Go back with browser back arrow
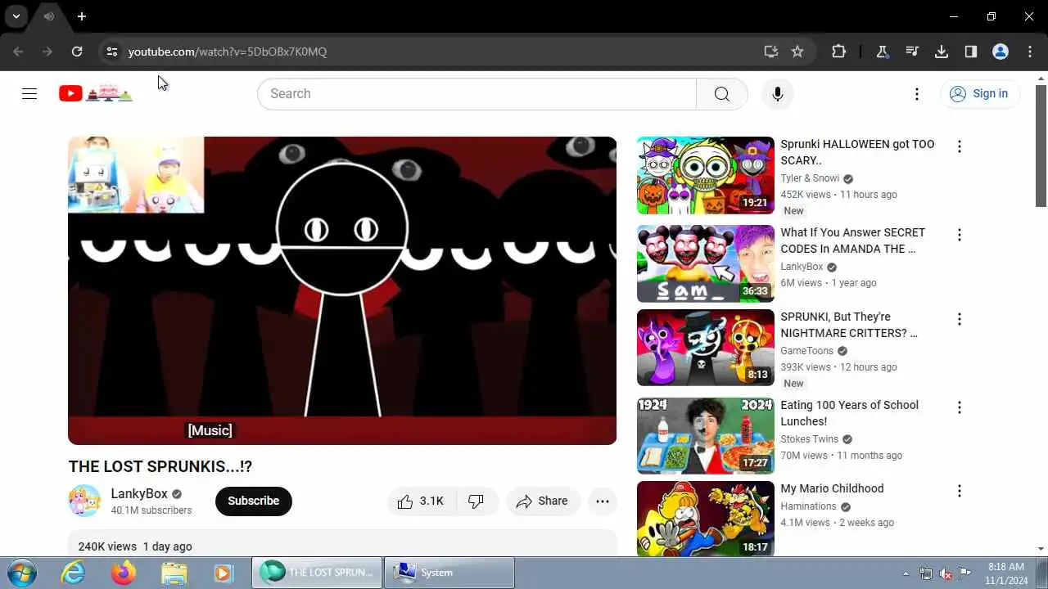Screen dimensions: 1048x589 18,52
